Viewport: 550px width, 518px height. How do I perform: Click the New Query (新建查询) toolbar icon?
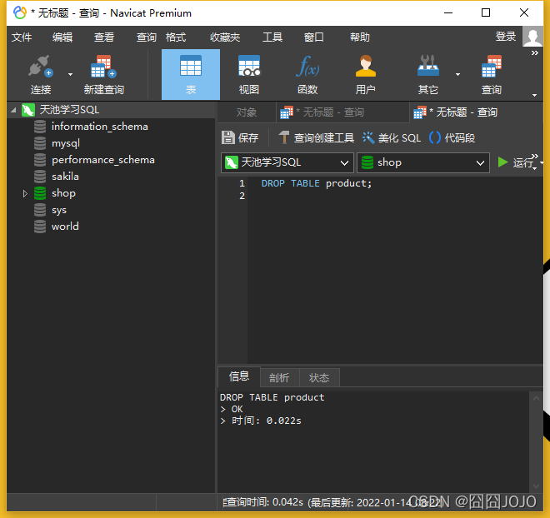pos(103,67)
